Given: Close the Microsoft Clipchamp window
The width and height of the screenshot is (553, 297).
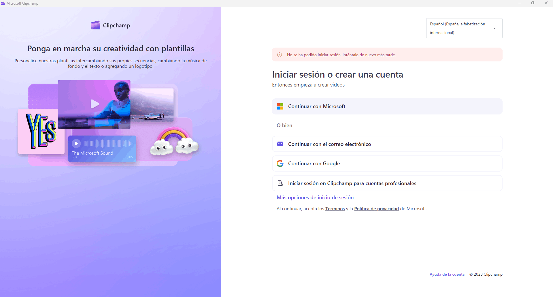Looking at the screenshot, I should [546, 3].
